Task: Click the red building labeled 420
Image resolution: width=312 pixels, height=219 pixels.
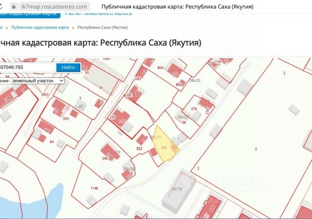Action: pos(46,128)
